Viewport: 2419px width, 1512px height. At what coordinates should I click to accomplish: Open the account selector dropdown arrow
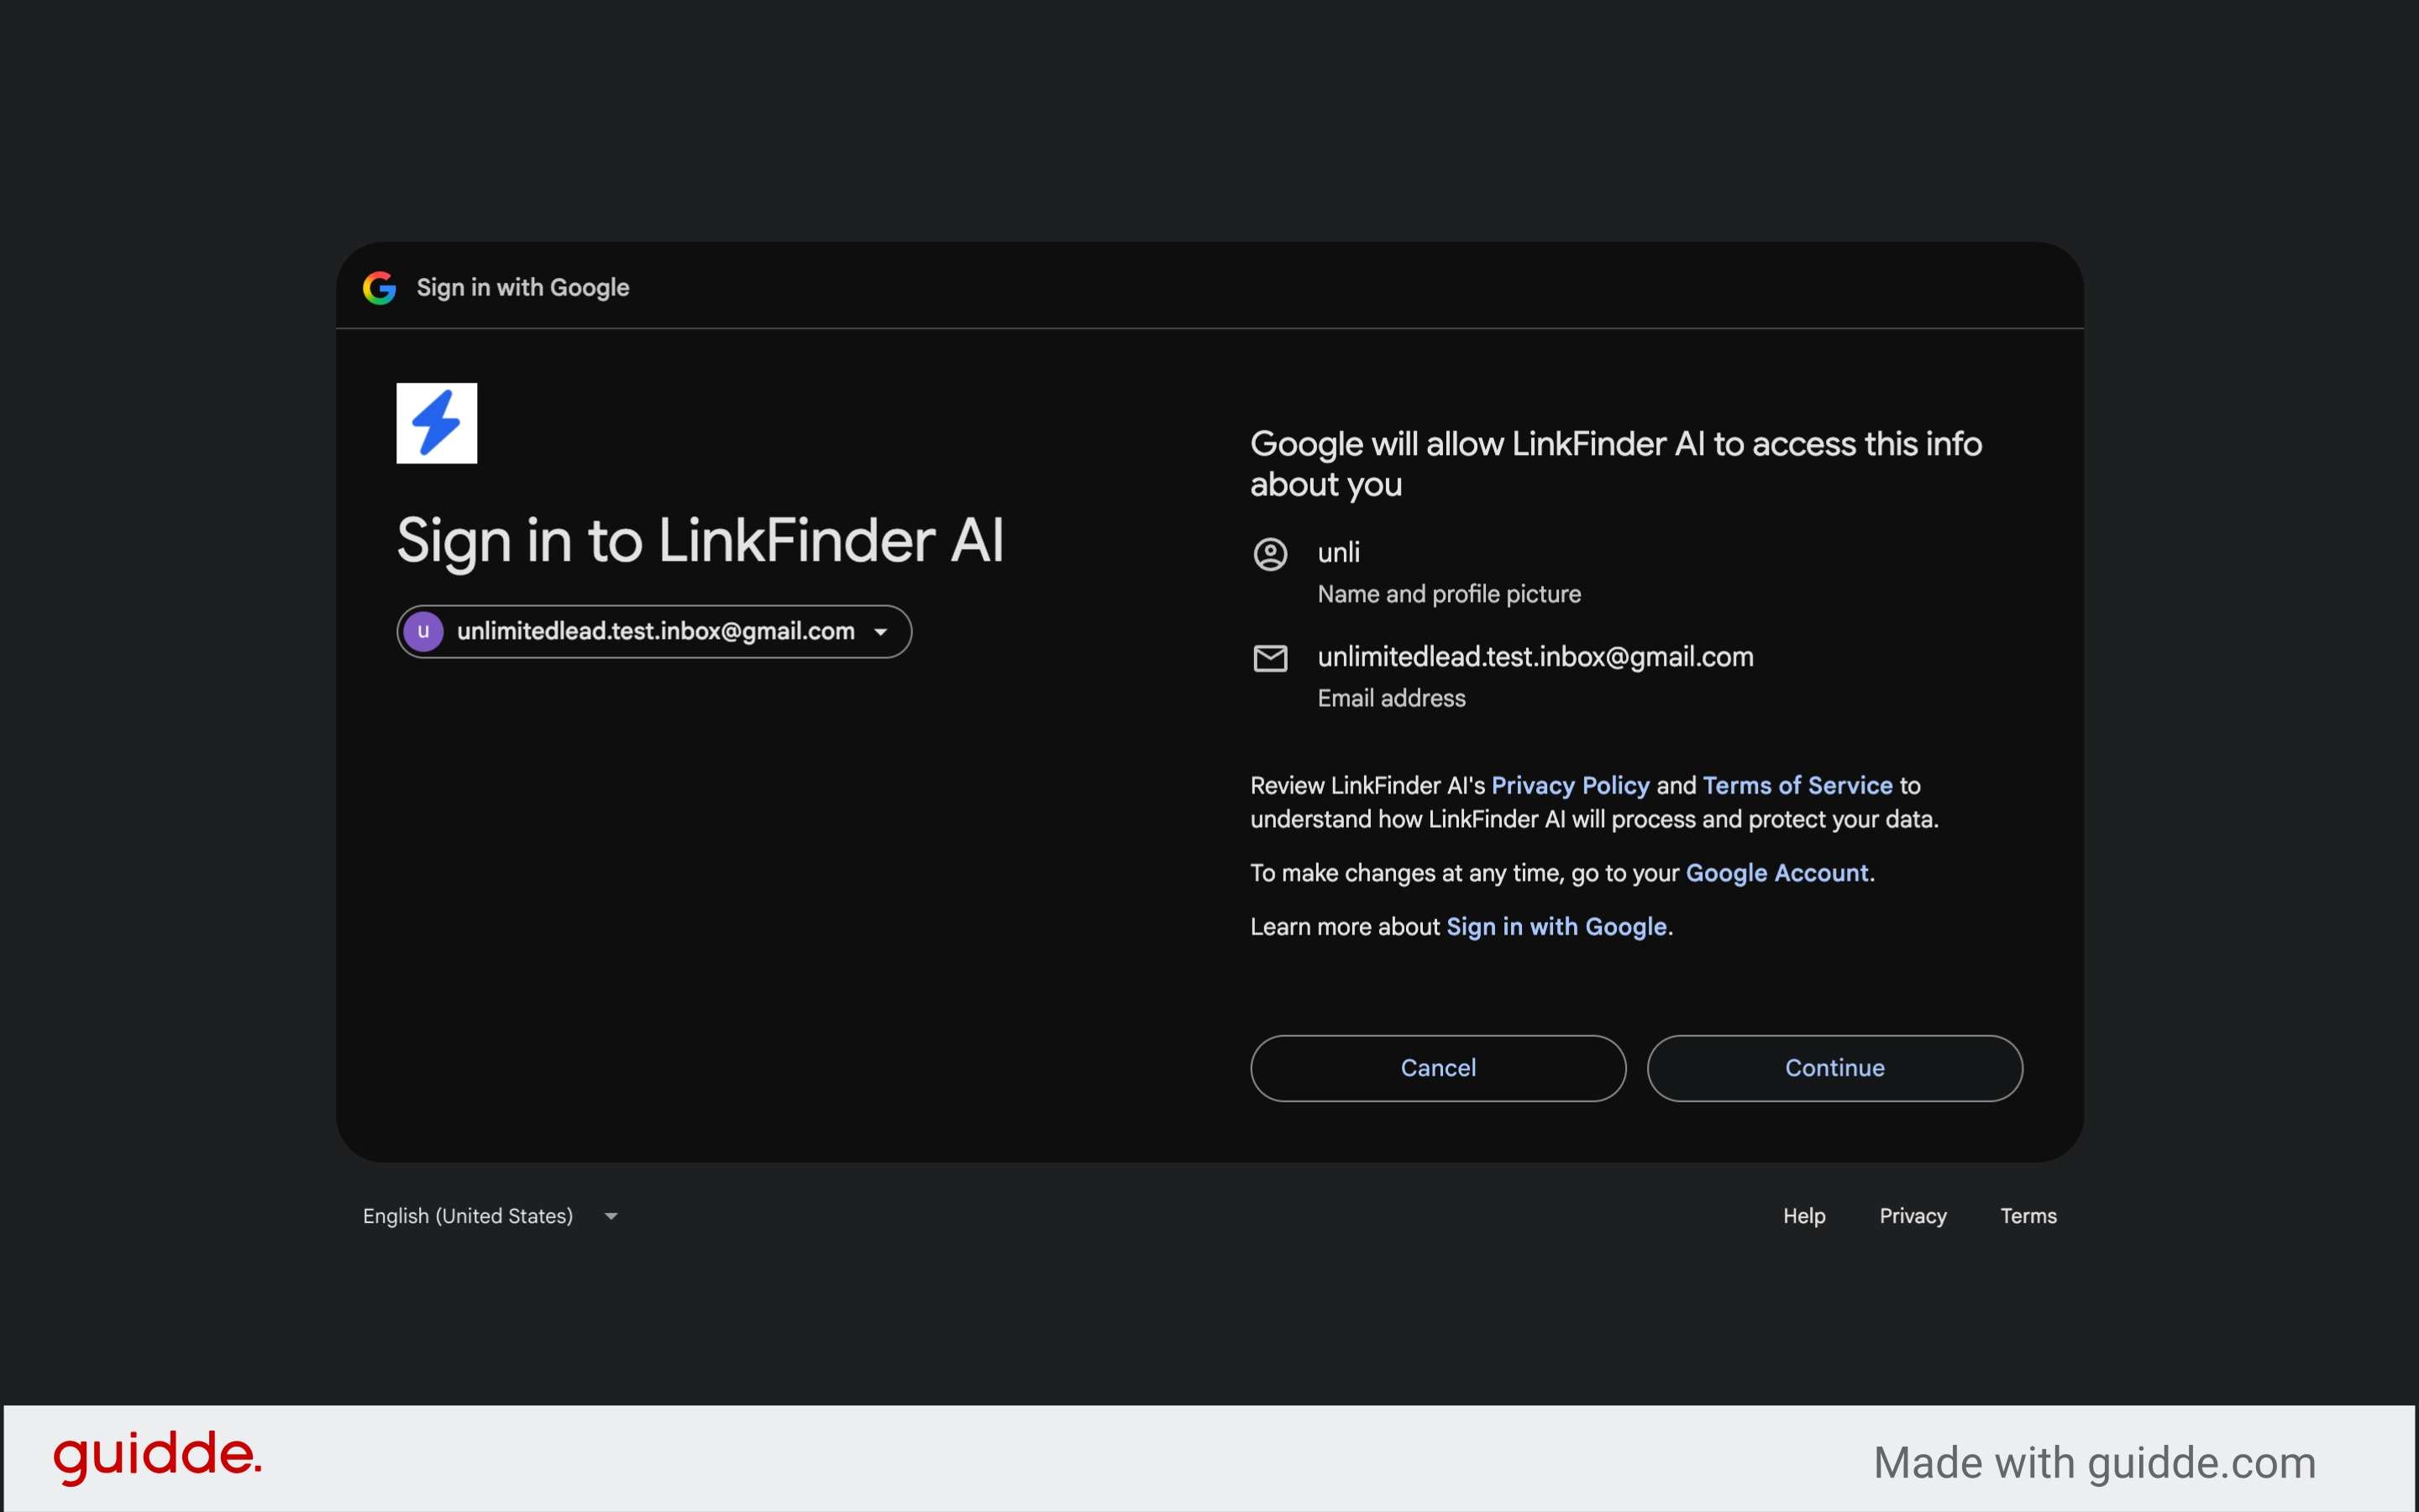pos(880,632)
